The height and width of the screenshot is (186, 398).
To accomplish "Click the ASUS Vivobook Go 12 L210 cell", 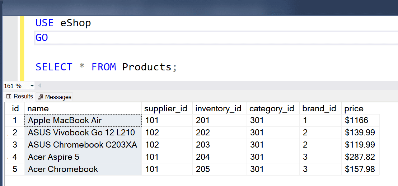I will pos(83,132).
